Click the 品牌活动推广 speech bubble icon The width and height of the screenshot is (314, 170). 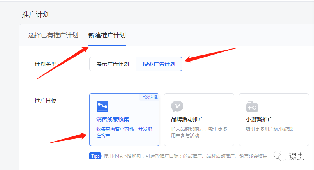(177, 106)
